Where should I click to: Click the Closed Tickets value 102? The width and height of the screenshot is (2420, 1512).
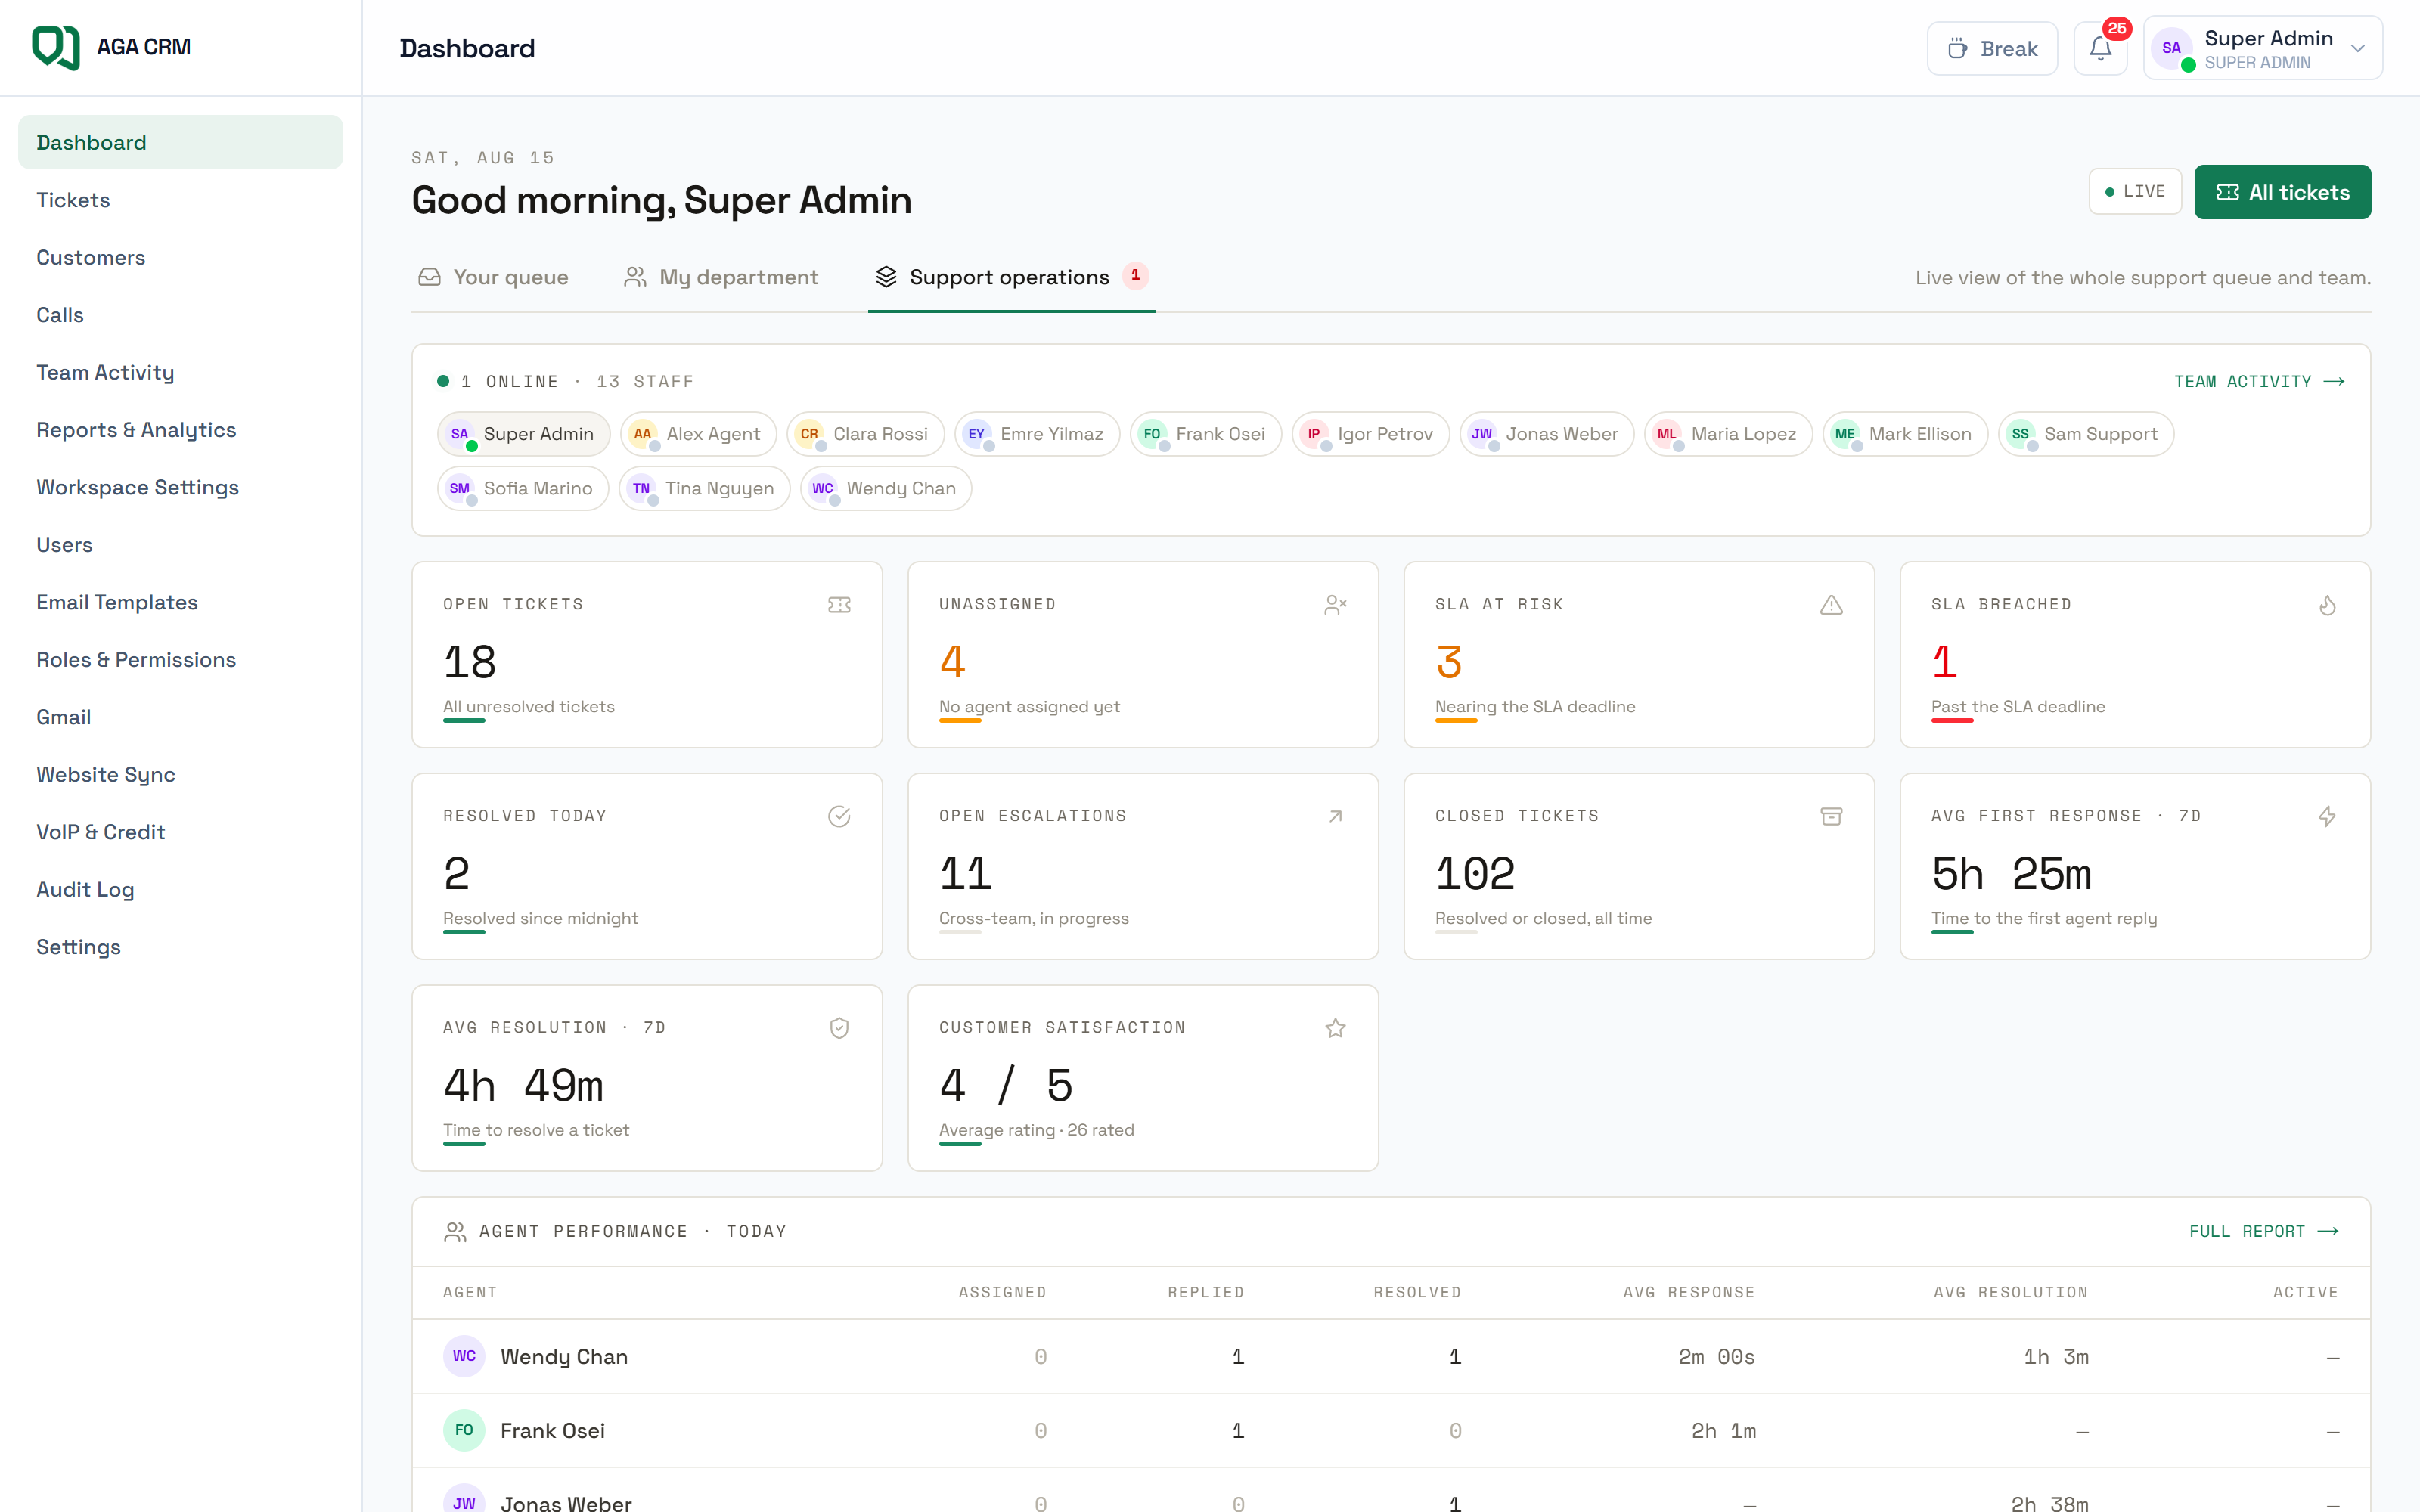[1475, 874]
